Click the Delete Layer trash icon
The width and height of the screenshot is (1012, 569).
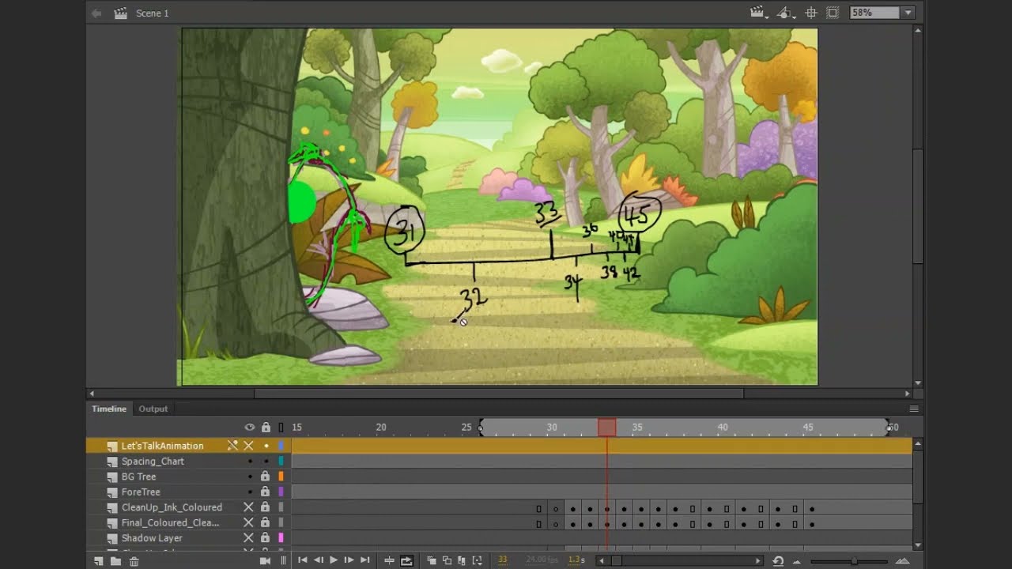(134, 560)
